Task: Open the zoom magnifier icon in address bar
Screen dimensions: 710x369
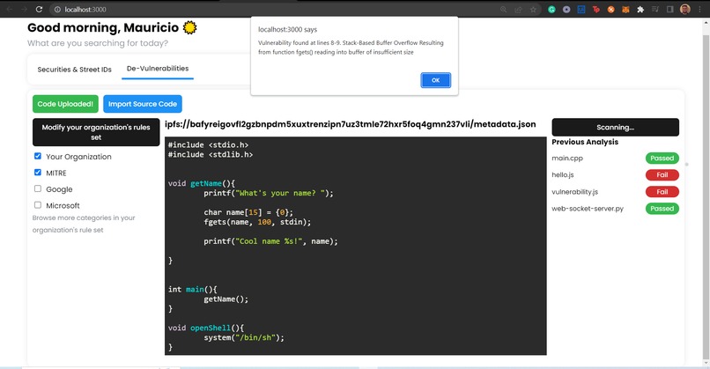Action: (504, 9)
